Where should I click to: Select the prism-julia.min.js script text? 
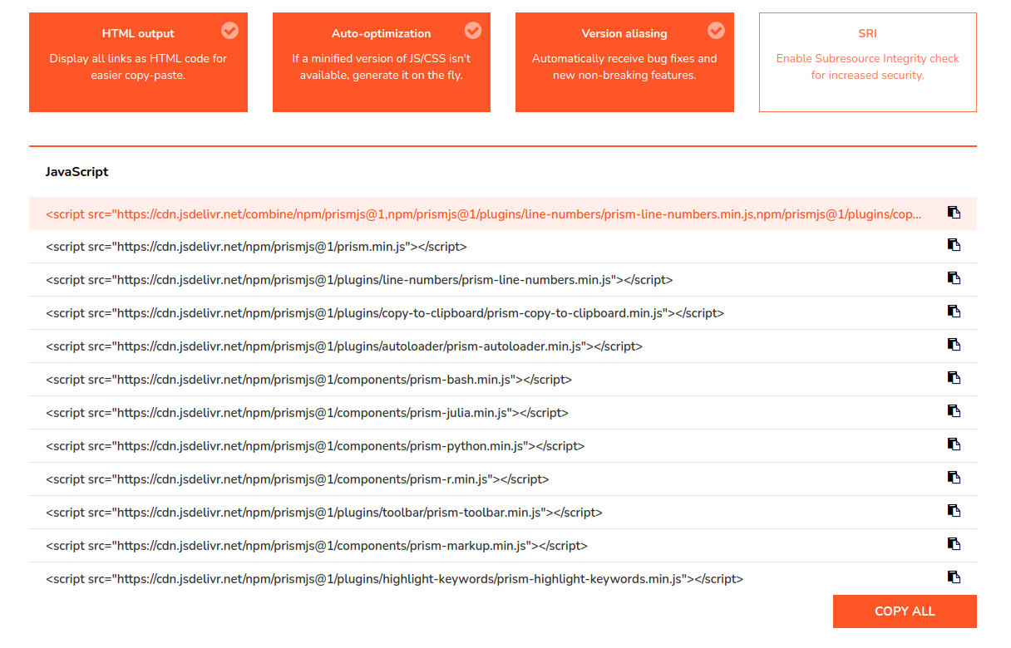click(307, 413)
